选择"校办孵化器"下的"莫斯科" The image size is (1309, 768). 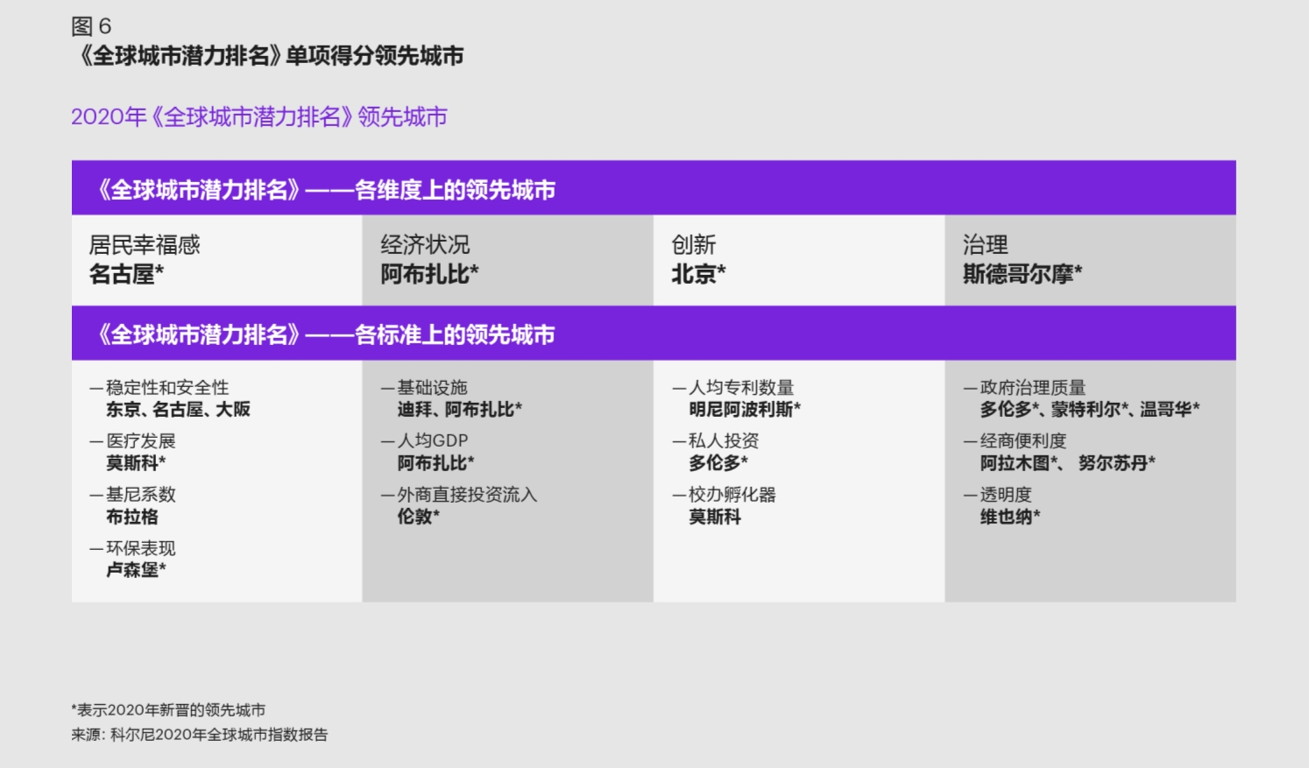pyautogui.click(x=716, y=517)
